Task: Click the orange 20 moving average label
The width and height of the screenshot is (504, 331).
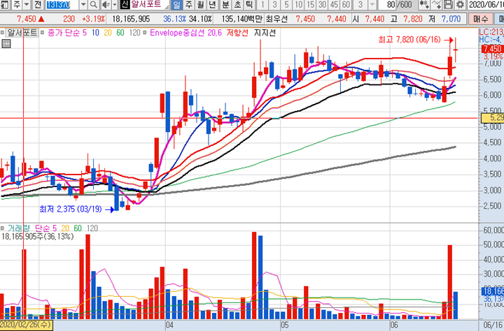Action: click(108, 33)
